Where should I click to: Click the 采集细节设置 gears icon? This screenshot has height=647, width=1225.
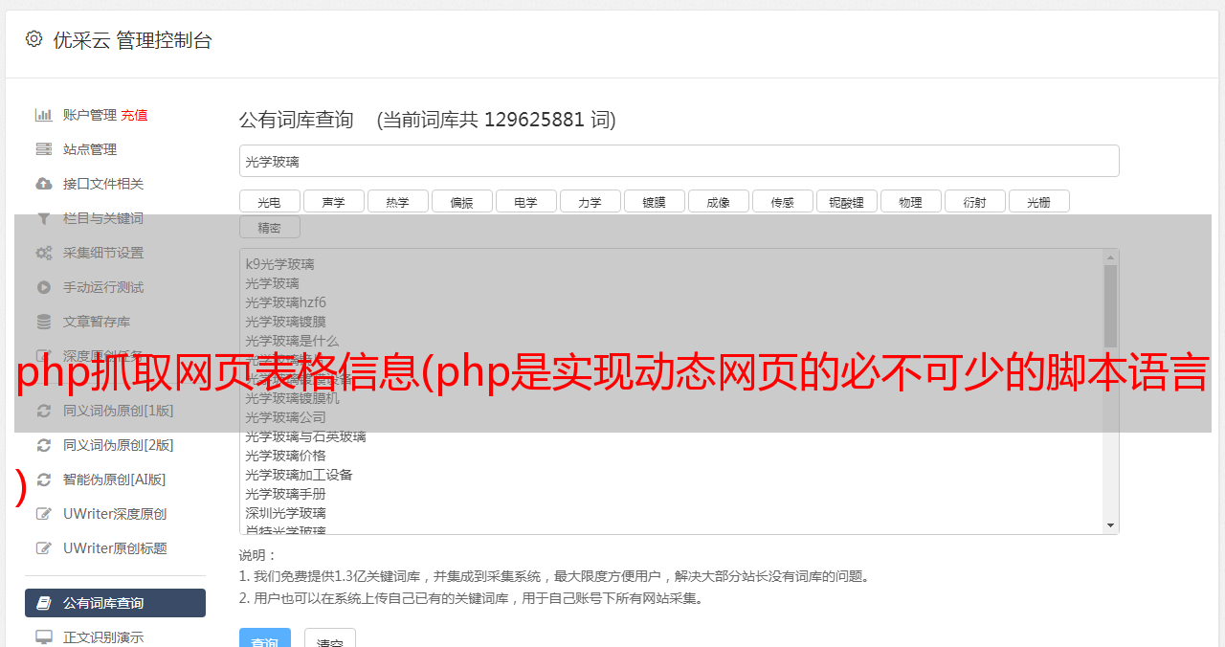pyautogui.click(x=44, y=253)
